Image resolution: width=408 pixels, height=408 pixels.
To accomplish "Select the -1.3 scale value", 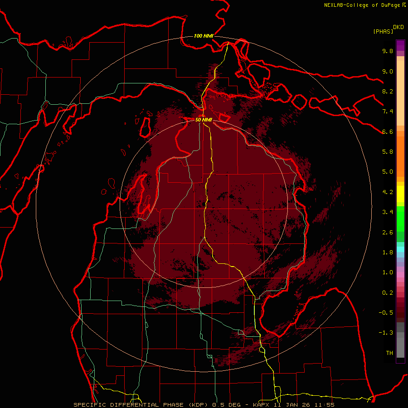I will [x=386, y=333].
